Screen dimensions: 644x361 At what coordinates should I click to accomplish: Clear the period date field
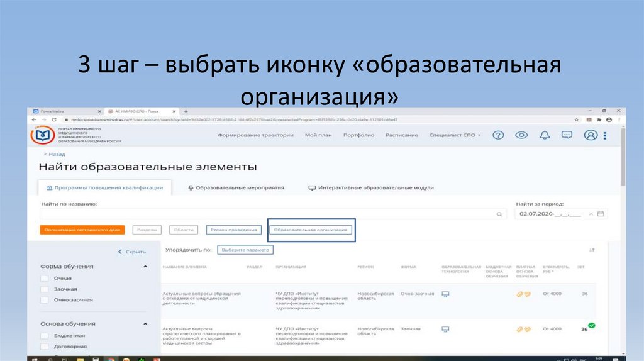point(591,214)
